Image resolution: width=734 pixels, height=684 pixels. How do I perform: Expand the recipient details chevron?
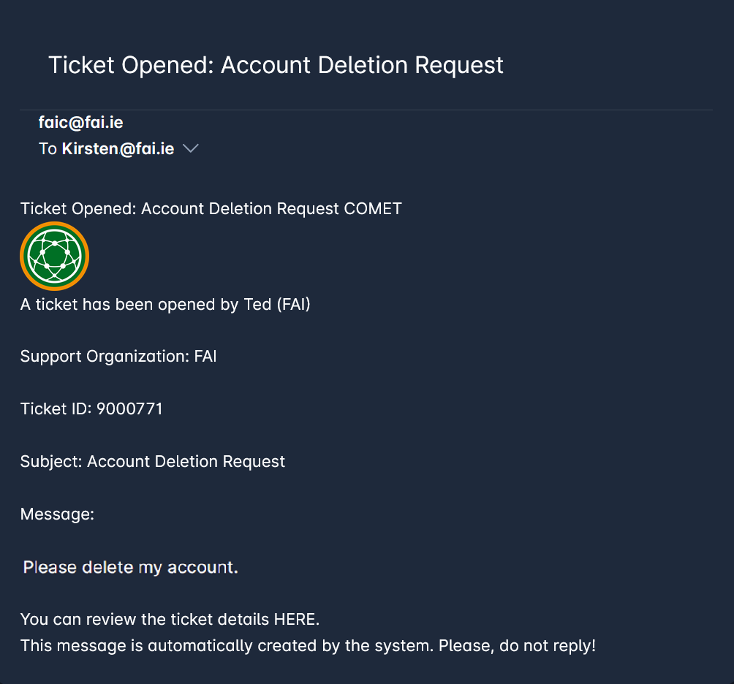190,149
